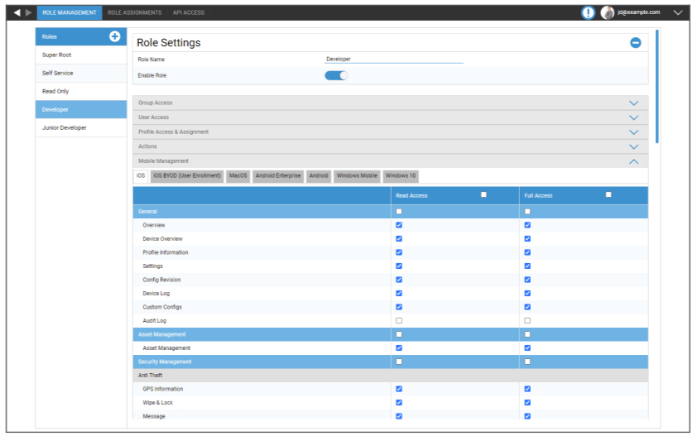Image resolution: width=693 pixels, height=436 pixels.
Task: Collapse the Mobile Management section
Action: click(633, 161)
